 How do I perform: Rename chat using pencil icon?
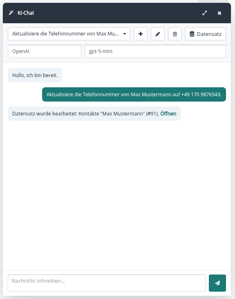(158, 34)
